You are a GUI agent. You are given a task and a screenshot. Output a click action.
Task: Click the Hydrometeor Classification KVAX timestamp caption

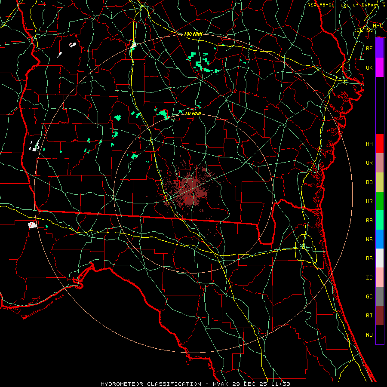(x=195, y=384)
